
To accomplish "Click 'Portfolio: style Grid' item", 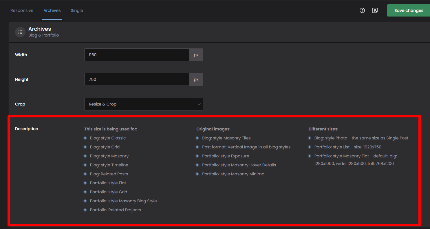I will coord(109,192).
